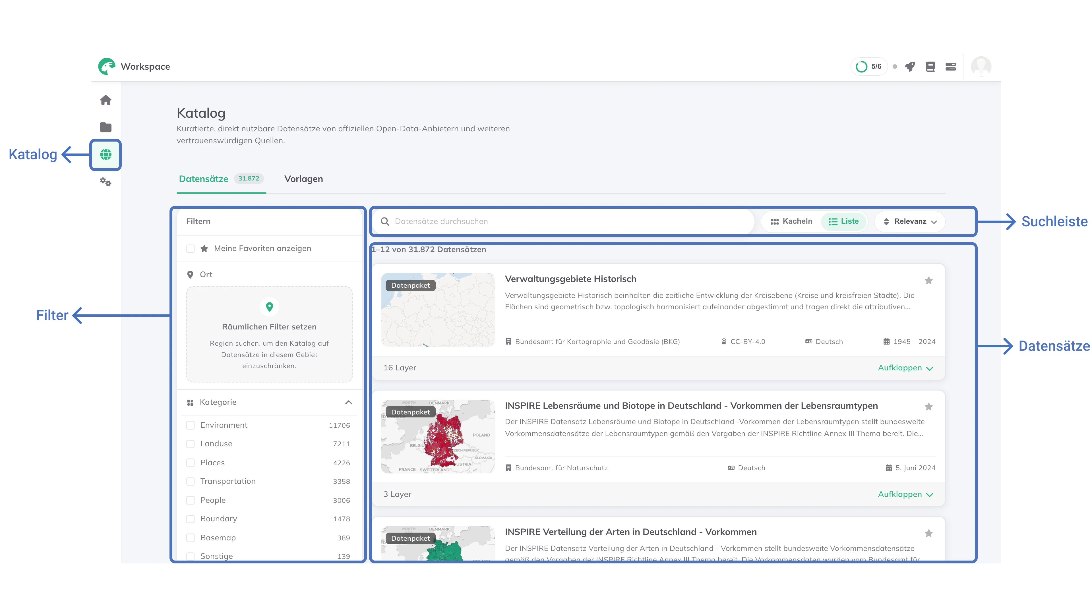This screenshot has height=614, width=1092.
Task: Enable the Places category checkbox
Action: [x=190, y=463]
